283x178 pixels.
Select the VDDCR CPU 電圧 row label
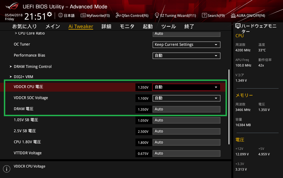(x=28, y=87)
